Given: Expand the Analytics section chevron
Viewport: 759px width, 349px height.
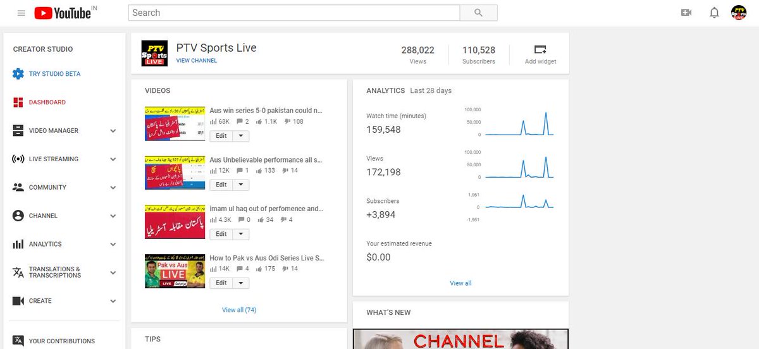Looking at the screenshot, I should coord(113,245).
